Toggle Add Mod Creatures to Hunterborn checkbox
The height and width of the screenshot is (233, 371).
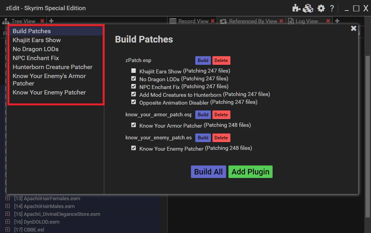[x=134, y=94]
